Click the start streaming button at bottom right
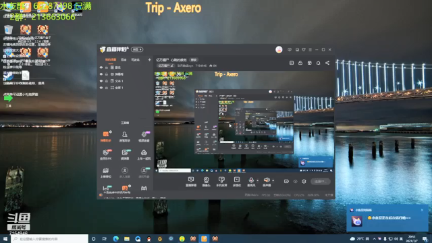 click(321, 182)
